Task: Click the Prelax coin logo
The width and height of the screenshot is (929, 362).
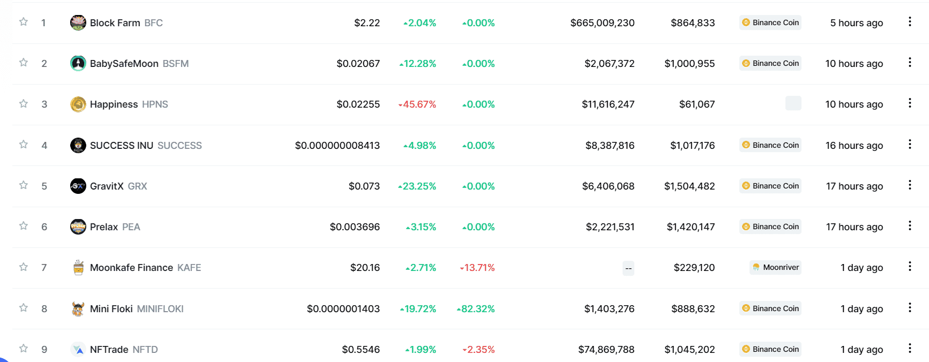Action: [78, 227]
